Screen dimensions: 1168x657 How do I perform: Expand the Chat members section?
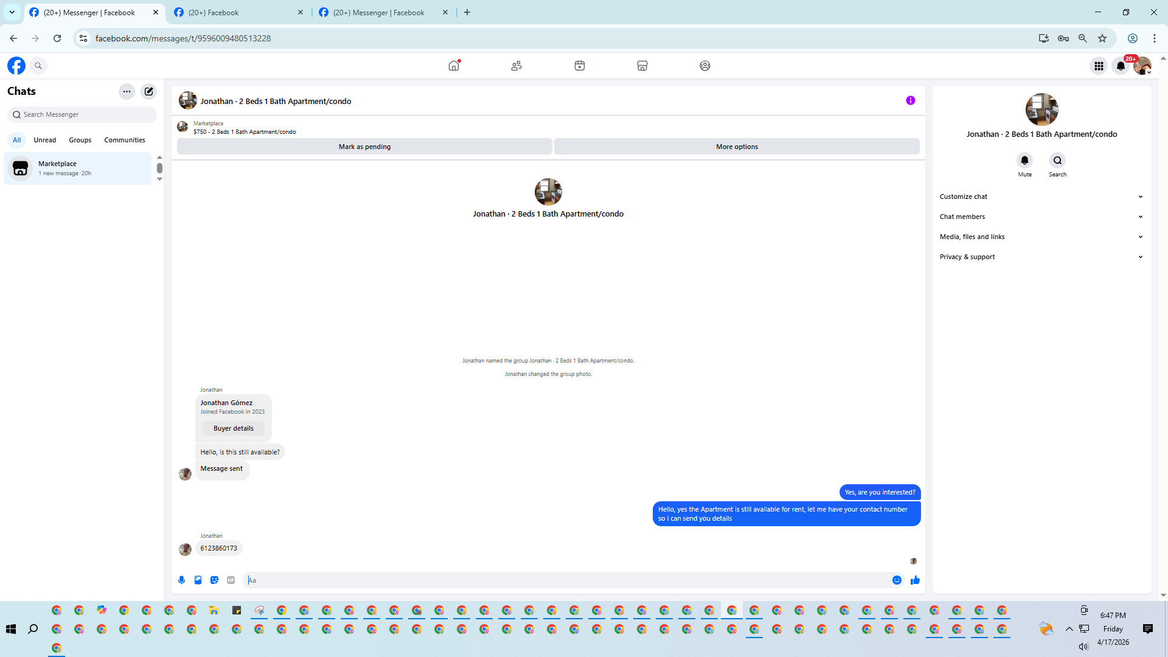pyautogui.click(x=1041, y=217)
